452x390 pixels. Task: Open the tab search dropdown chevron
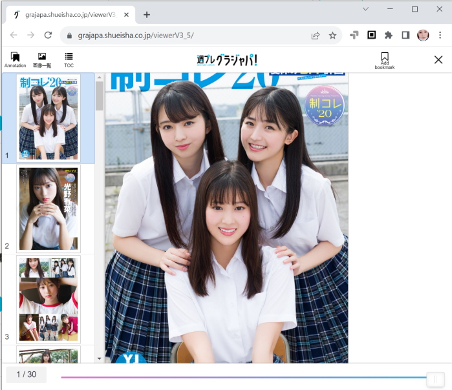pos(365,9)
